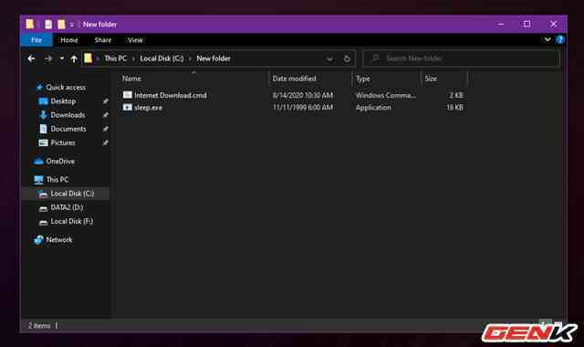Open DATA2 (D:) drive in the sidebar
The width and height of the screenshot is (584, 347).
(67, 207)
